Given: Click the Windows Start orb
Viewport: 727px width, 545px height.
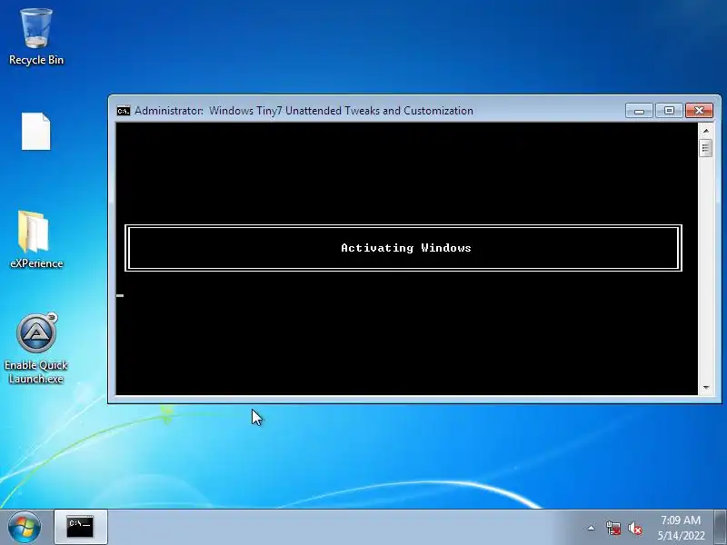Looking at the screenshot, I should tap(25, 527).
